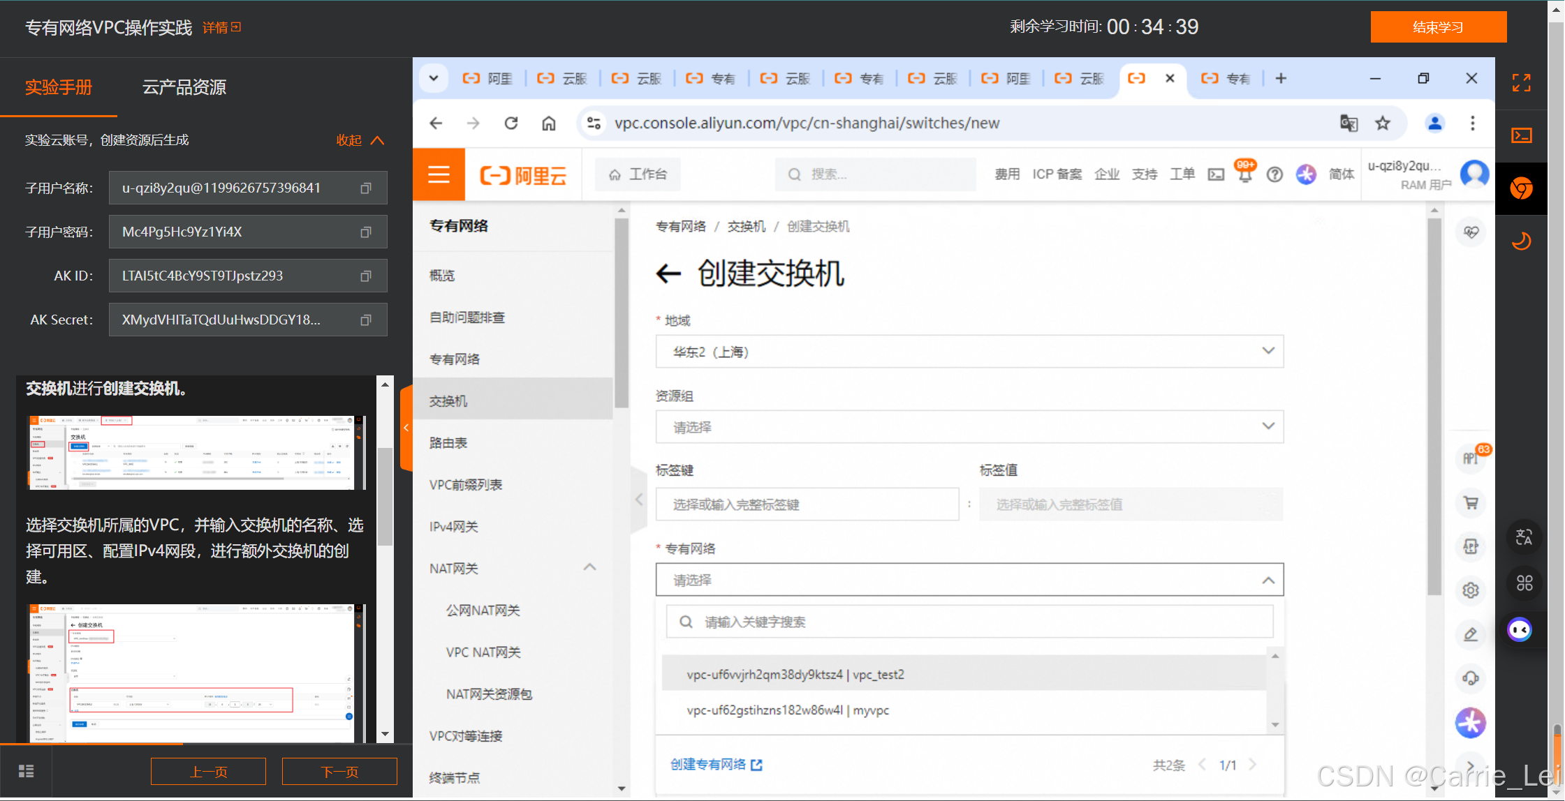Open 创建专有网络 link
The image size is (1565, 801).
pos(716,765)
